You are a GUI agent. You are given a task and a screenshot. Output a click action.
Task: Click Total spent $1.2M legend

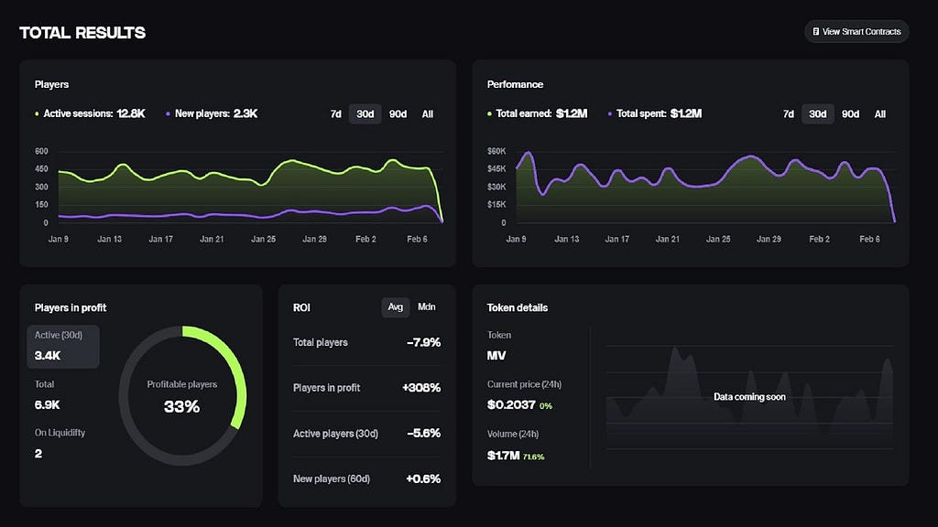(655, 113)
